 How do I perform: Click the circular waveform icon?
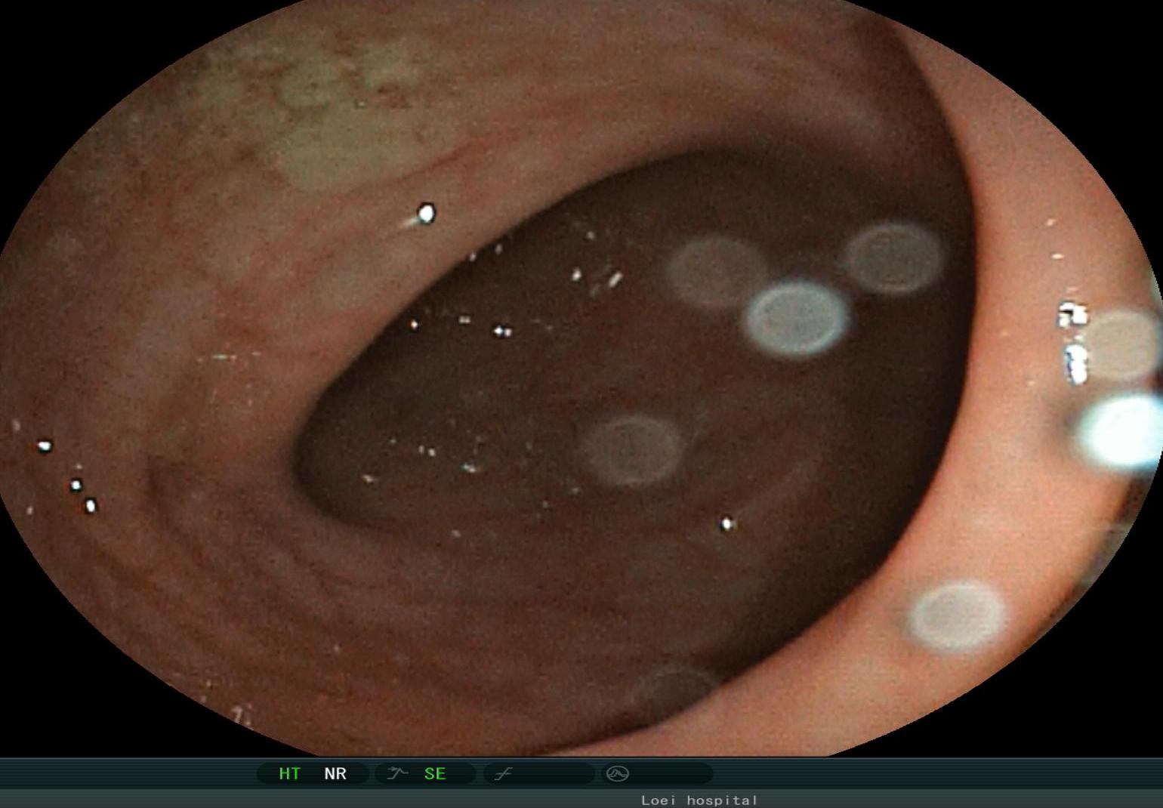[618, 773]
